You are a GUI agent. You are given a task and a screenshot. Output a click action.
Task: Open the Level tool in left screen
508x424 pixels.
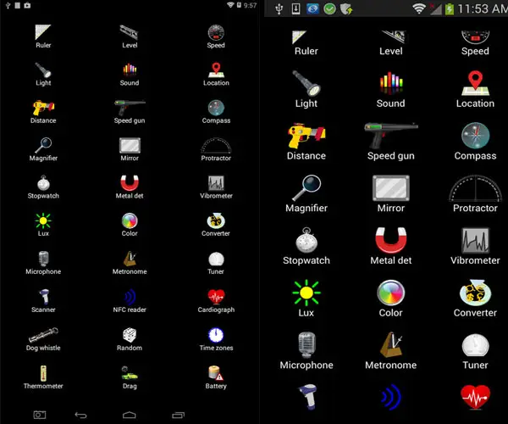click(x=130, y=36)
